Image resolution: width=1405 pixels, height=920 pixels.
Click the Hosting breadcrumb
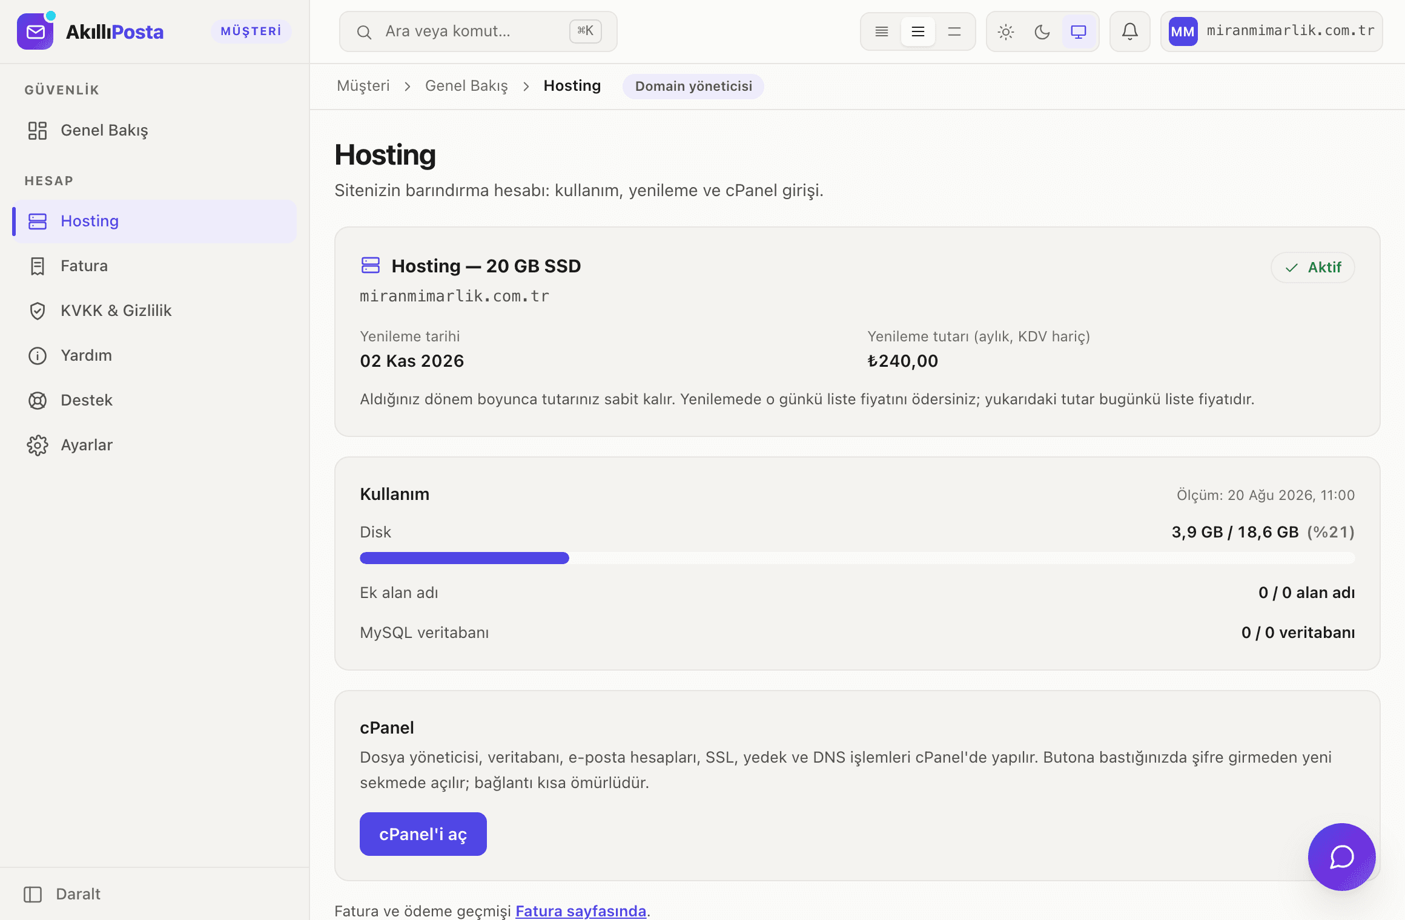coord(572,86)
